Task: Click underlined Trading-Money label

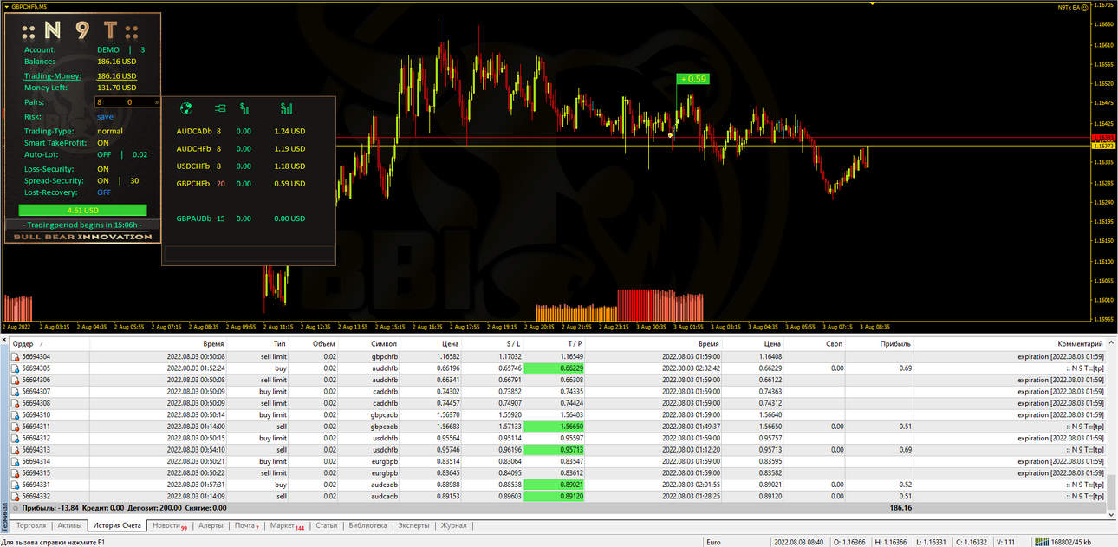Action: [x=53, y=76]
